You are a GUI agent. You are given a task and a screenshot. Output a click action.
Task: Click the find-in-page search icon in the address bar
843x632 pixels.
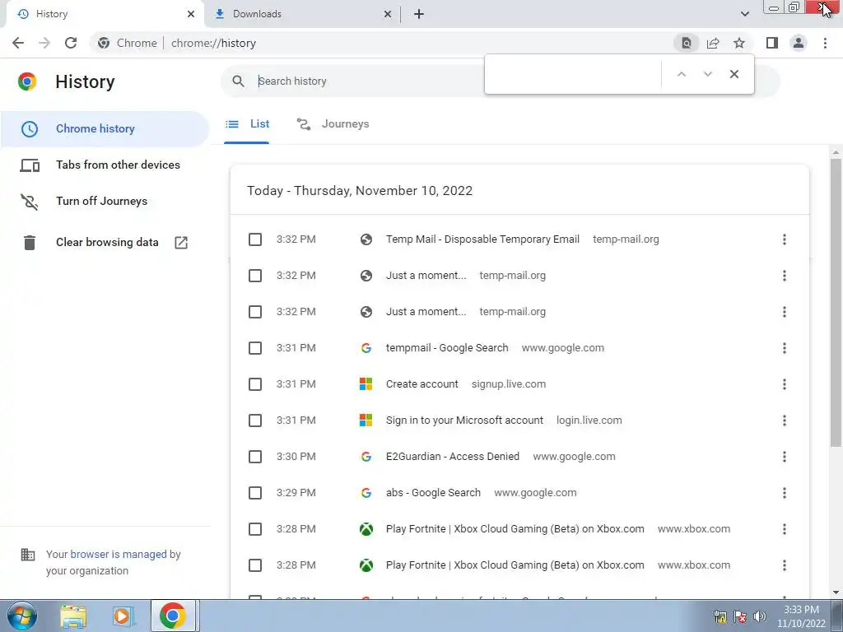(x=686, y=43)
